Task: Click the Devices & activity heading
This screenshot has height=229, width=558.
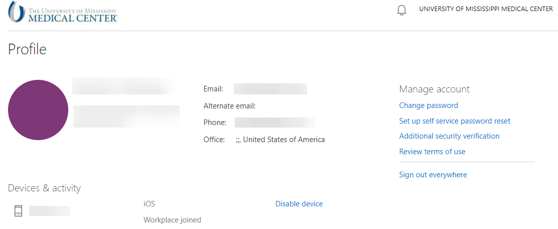Action: click(x=44, y=188)
